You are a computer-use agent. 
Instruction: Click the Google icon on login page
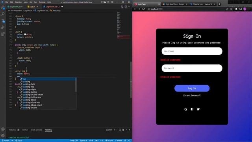[x=185, y=109]
